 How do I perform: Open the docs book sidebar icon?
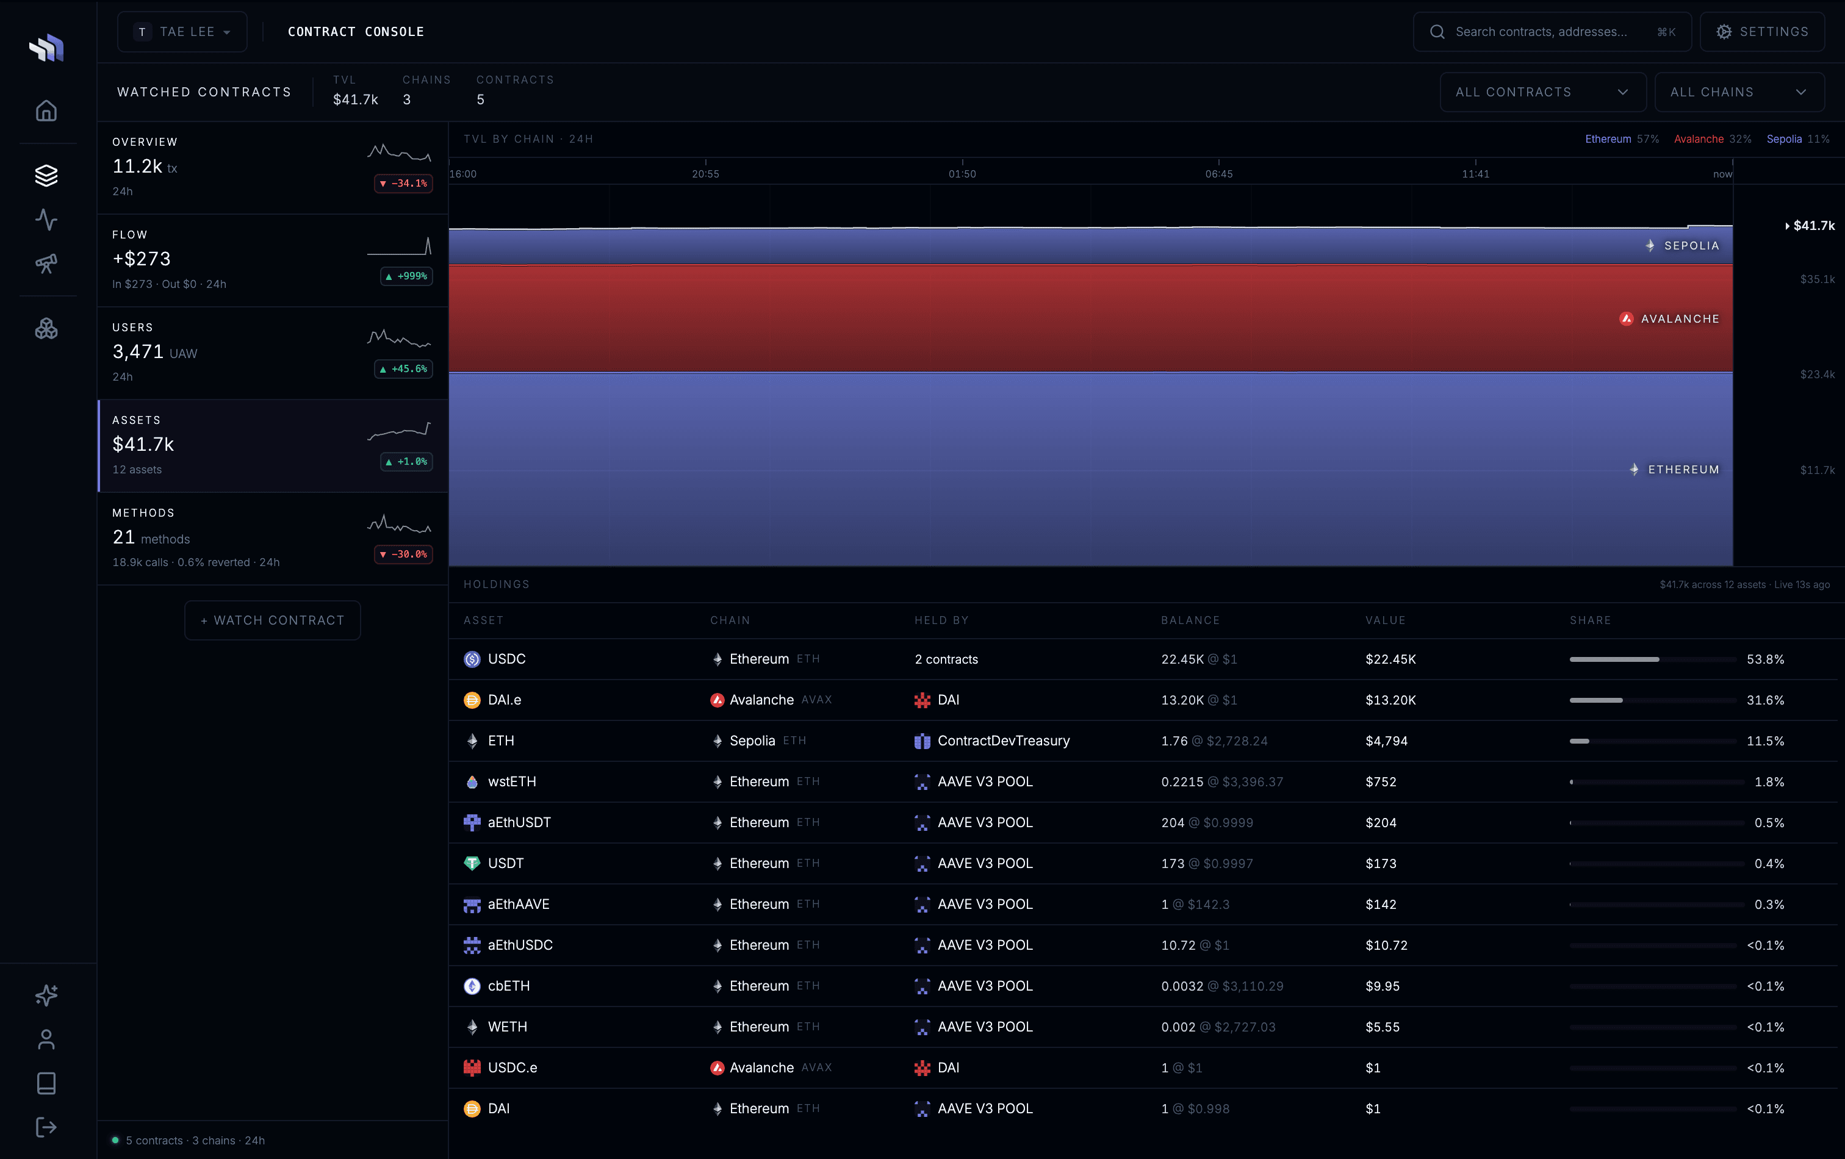pos(46,1083)
